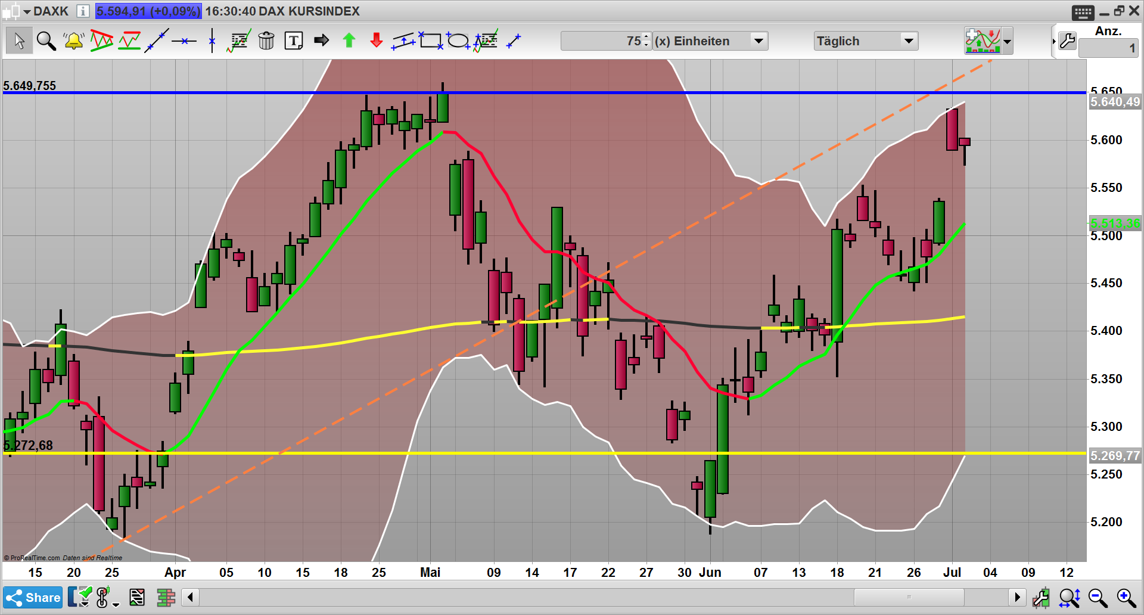Click the Mai date axis label
This screenshot has height=615, width=1144.
coord(430,573)
